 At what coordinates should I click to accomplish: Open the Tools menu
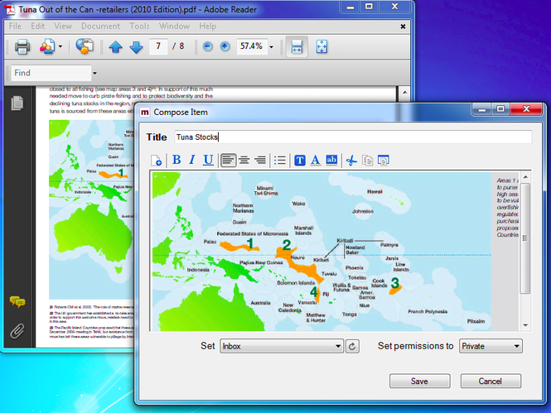click(x=139, y=26)
